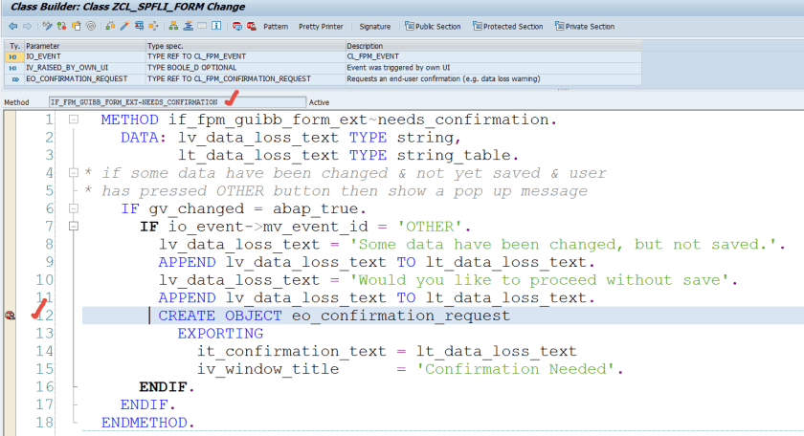
Task: Click the Pretty Printer button
Action: coord(322,27)
